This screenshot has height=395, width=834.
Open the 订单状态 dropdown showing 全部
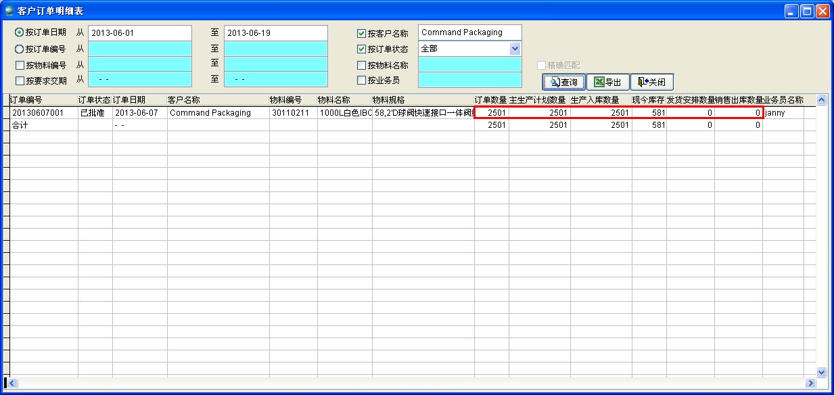[515, 49]
